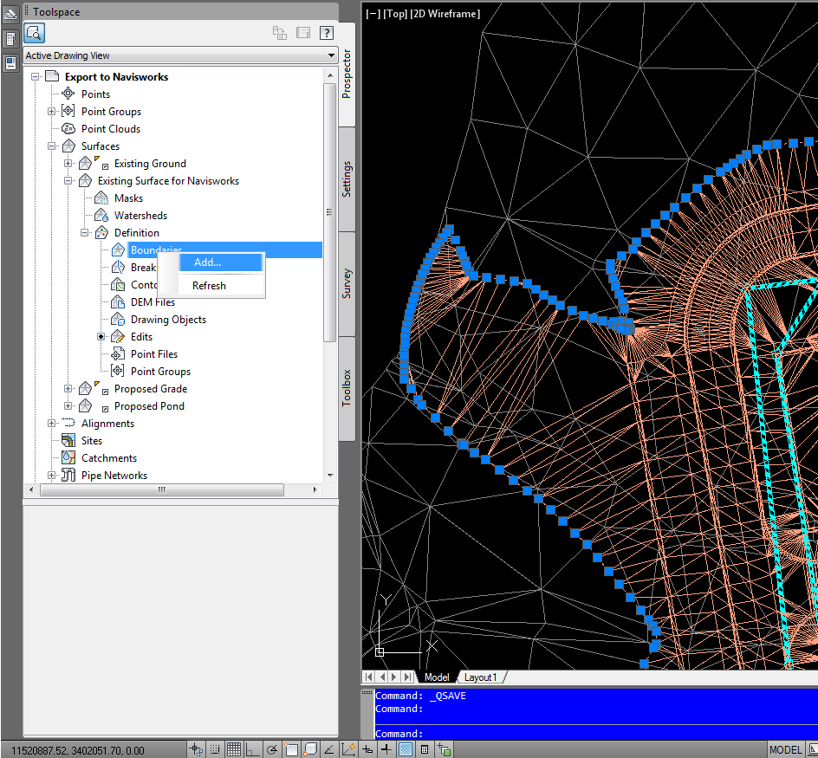Click the Selection Cycling status bar icon
This screenshot has width=818, height=758.
point(444,749)
